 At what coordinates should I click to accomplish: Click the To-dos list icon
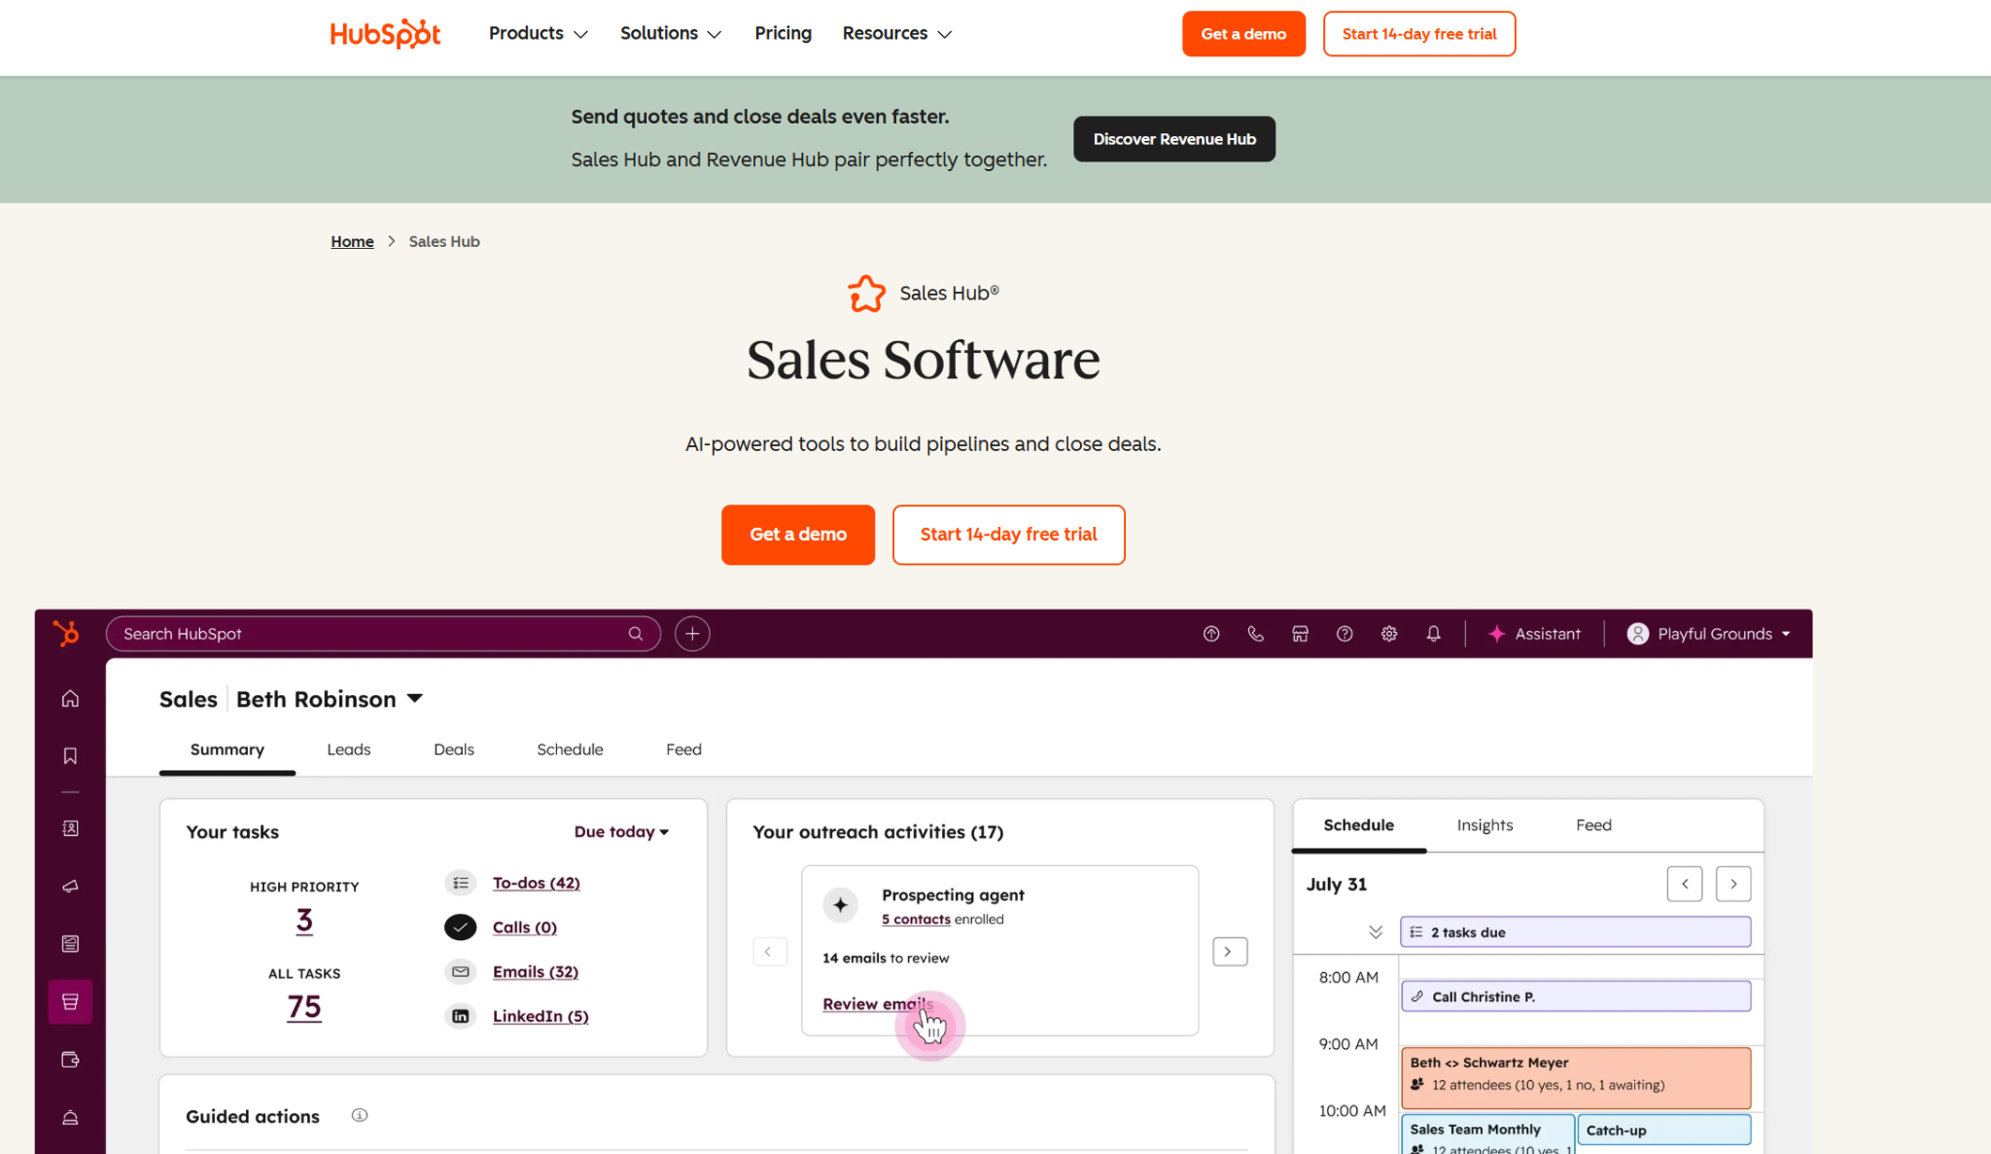[461, 883]
